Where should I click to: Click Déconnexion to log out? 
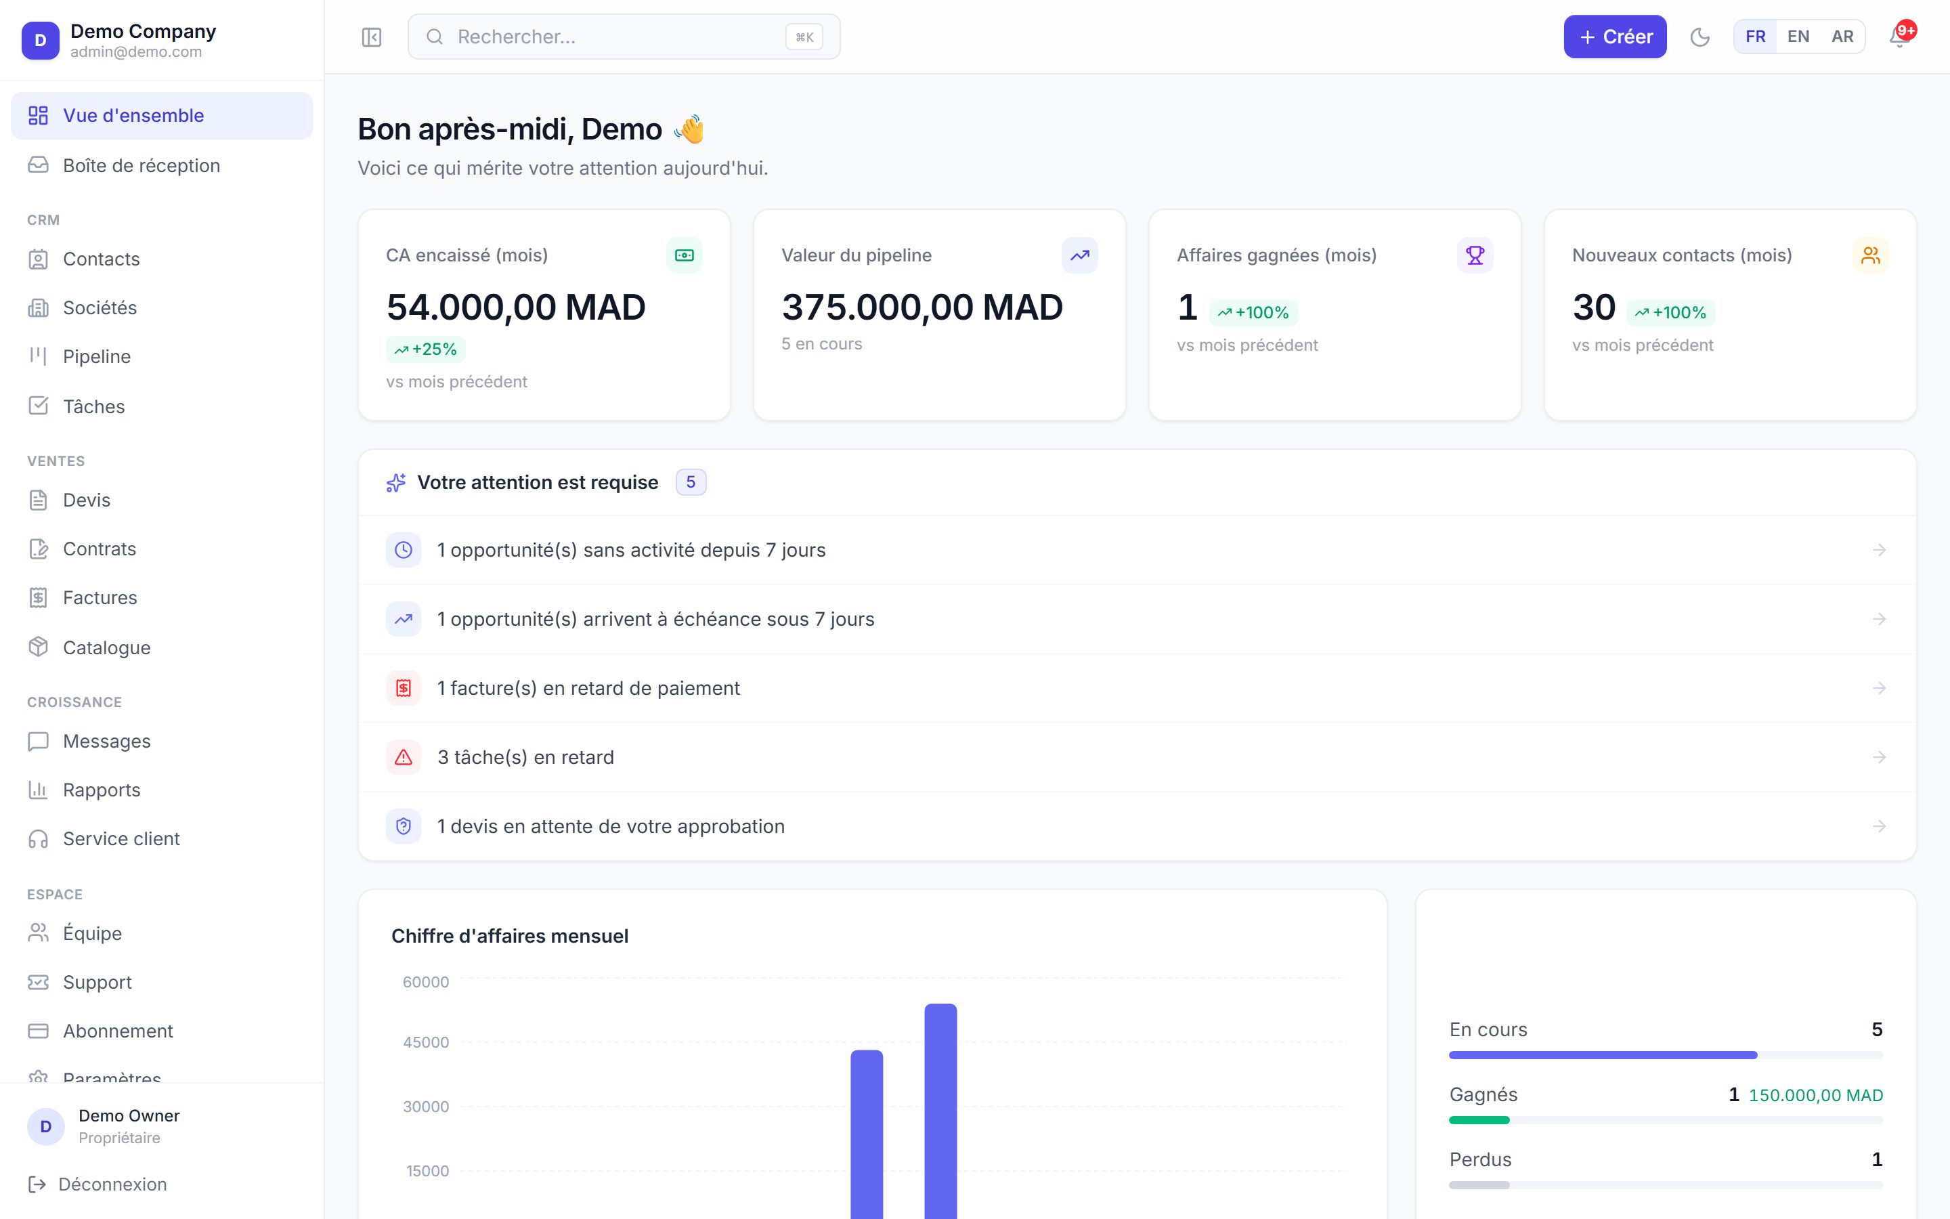tap(97, 1184)
